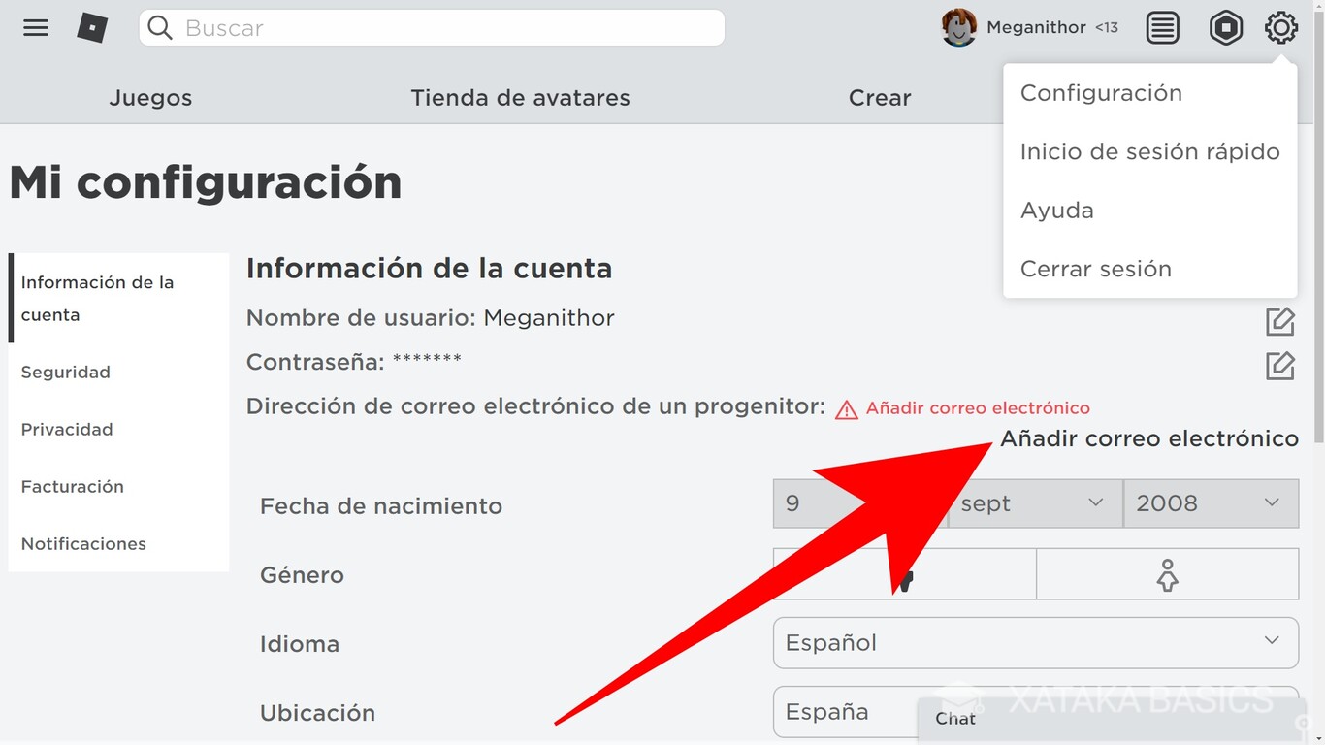Click the warning triangle beside parent email
The width and height of the screenshot is (1325, 745).
845,407
